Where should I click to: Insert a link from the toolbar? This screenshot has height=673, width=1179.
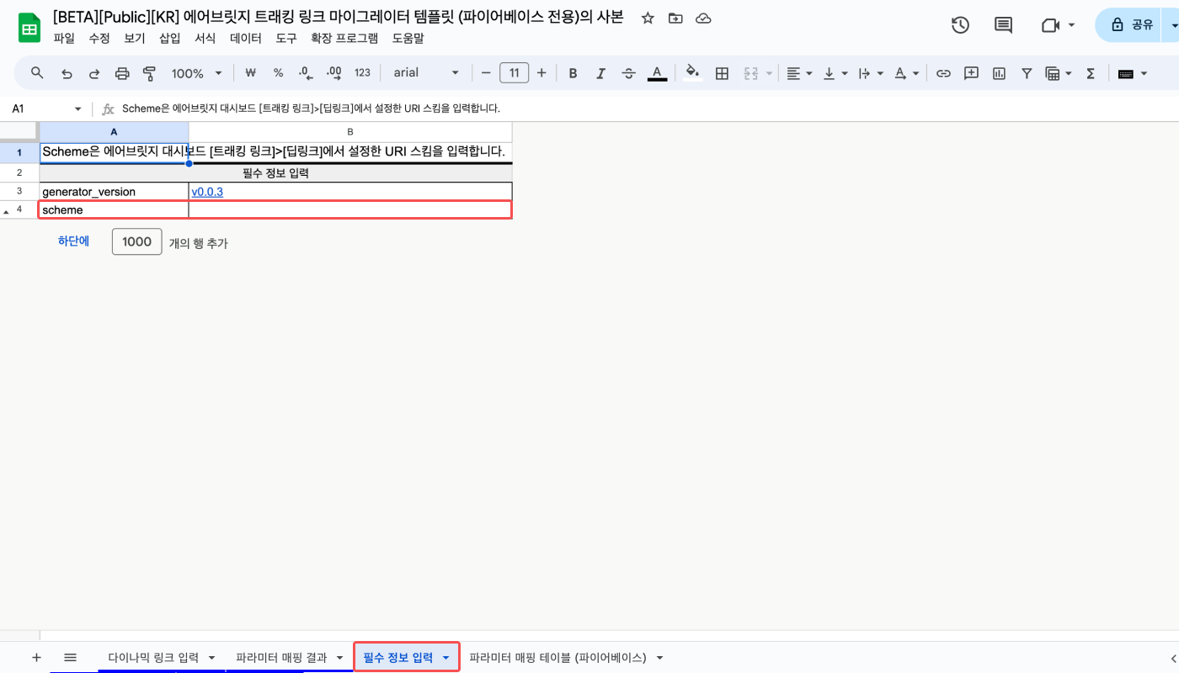pos(943,73)
